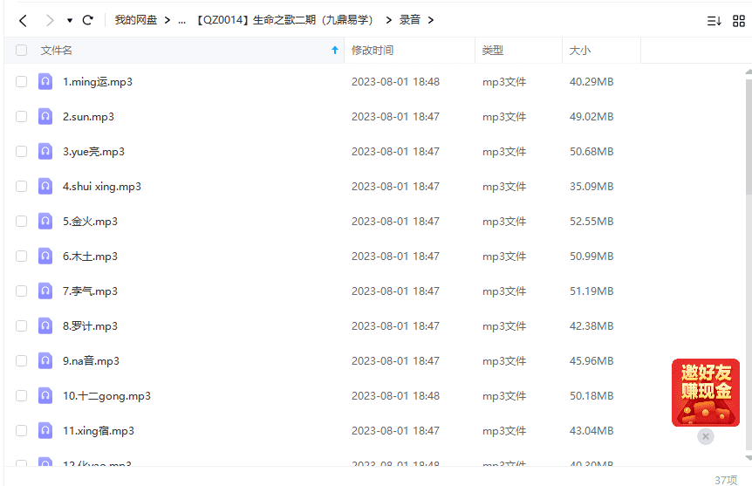Click the 40.29MB size cell
752x486 pixels.
click(591, 81)
